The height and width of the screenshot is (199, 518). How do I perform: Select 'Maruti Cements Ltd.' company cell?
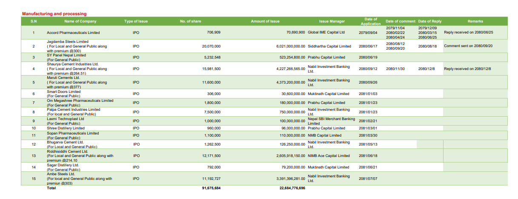pos(63,78)
